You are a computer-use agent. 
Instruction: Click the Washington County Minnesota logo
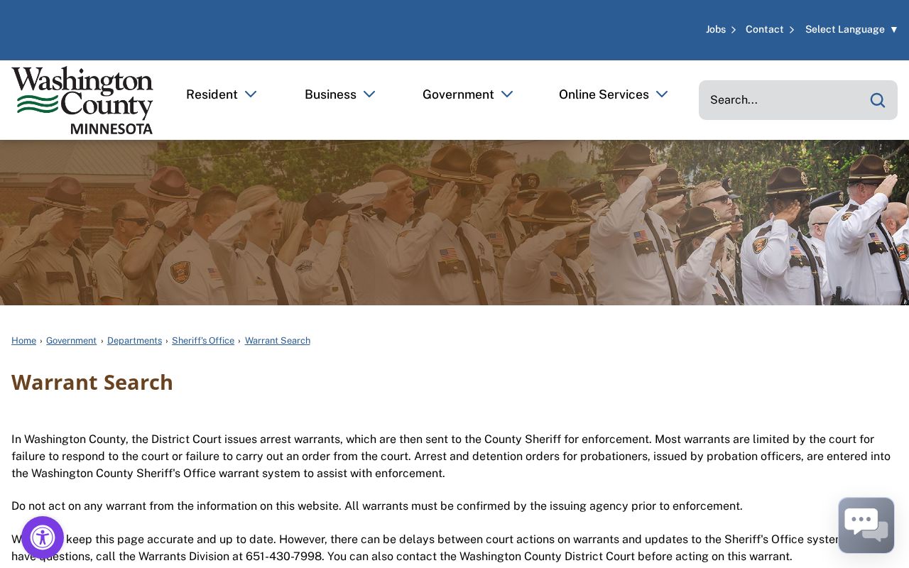(82, 100)
